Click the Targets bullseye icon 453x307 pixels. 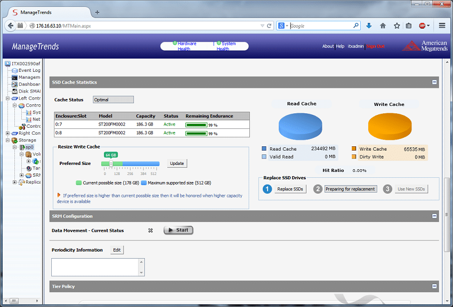[29, 168]
